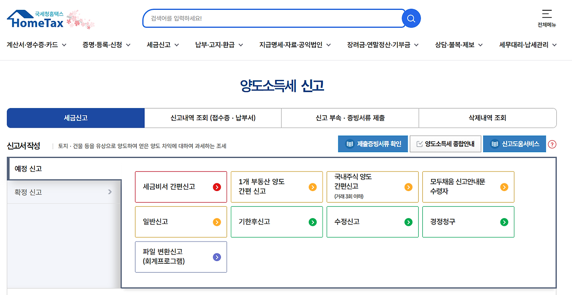The width and height of the screenshot is (572, 295).
Task: Select 파일 변환신고 (회계프로그램)
Action: pos(181,257)
